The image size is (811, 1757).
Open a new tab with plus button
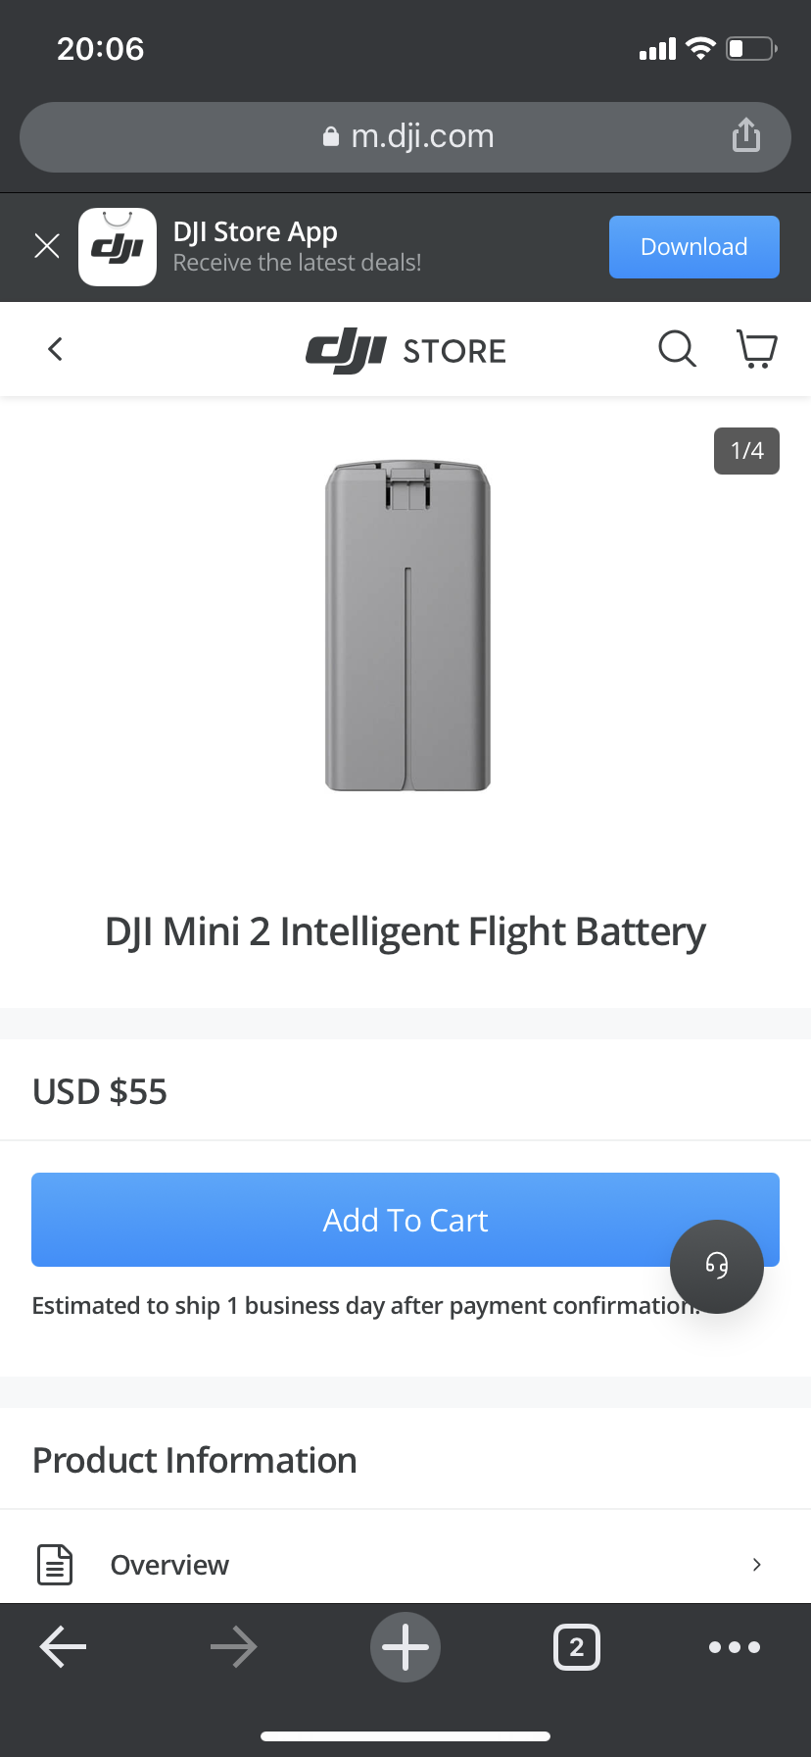[x=405, y=1647]
